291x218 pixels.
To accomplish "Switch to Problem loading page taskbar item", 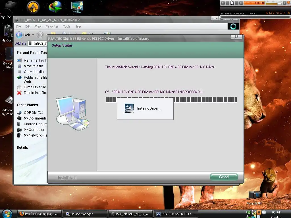I will pos(40,214).
